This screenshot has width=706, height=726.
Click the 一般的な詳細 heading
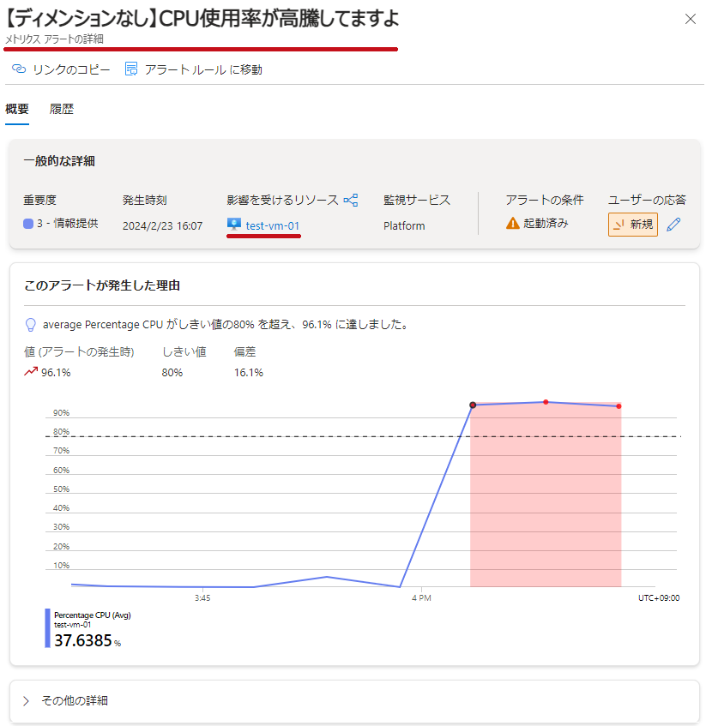[x=59, y=160]
